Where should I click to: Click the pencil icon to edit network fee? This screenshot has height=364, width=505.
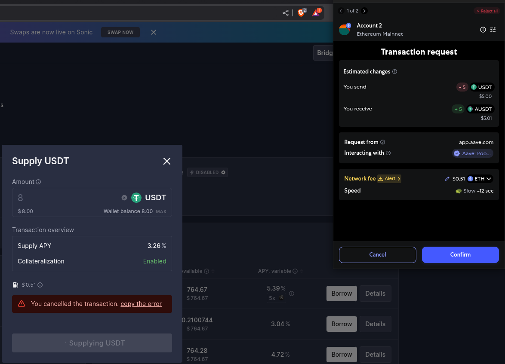(x=446, y=179)
